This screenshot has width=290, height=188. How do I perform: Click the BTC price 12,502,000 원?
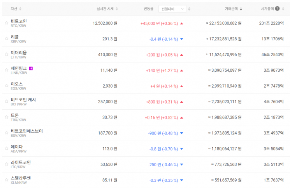105,23
